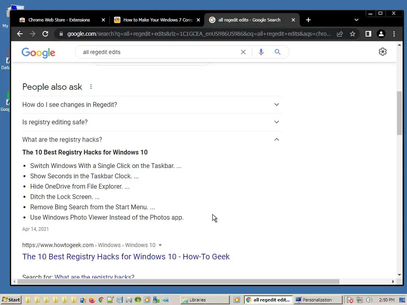Image resolution: width=407 pixels, height=305 pixels.
Task: Click 'Remove Bing Search from the Start Menu'
Action: (92, 207)
